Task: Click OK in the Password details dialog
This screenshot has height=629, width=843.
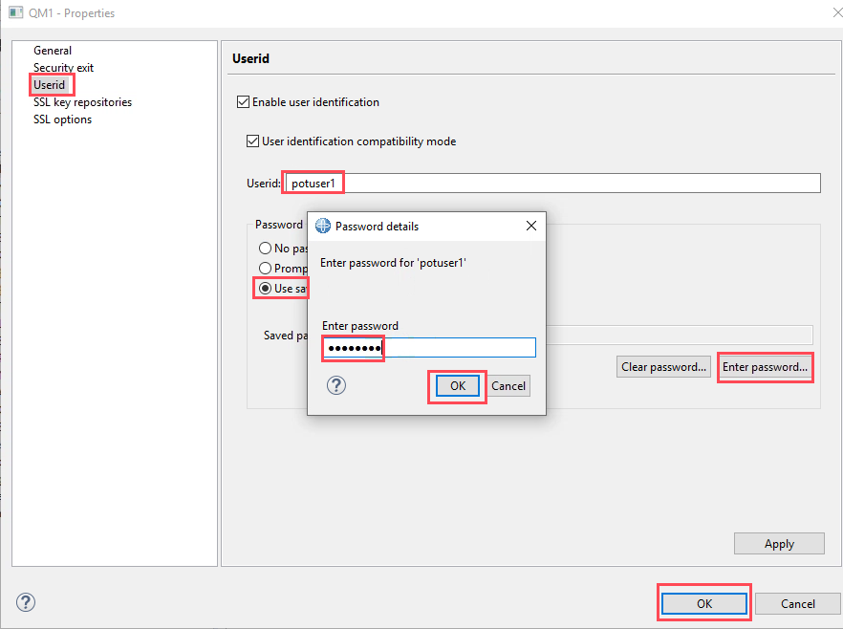Action: 458,386
